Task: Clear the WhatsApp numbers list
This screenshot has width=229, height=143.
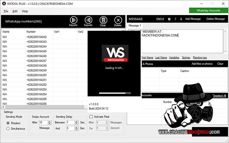Action: [x=103, y=21]
